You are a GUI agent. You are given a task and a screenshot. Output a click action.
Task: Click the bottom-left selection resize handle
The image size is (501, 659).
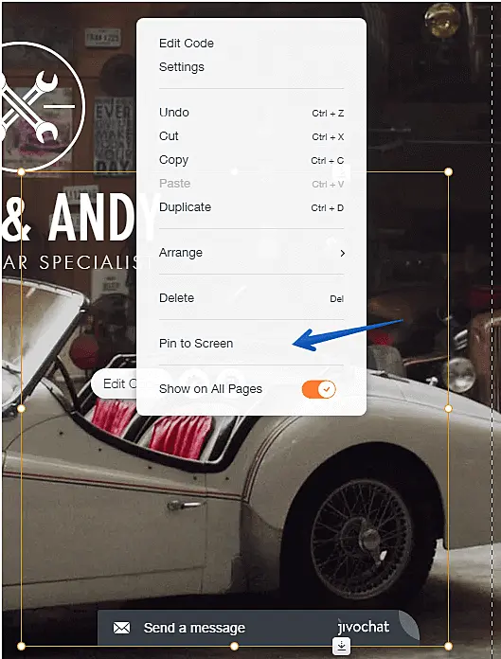pyautogui.click(x=22, y=646)
